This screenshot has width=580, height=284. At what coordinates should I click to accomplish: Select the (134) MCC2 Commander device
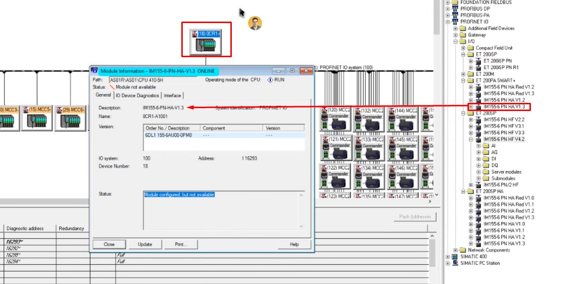368,177
